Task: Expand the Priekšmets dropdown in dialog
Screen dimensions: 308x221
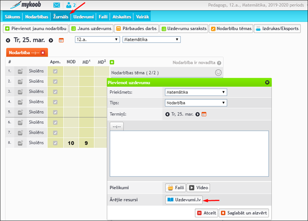Action: click(x=196, y=92)
